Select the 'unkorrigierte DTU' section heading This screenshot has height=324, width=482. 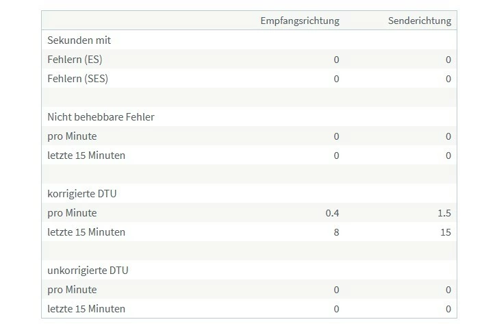[x=88, y=271]
